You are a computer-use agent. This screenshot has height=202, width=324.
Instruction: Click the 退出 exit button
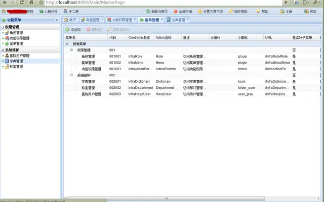[310, 11]
